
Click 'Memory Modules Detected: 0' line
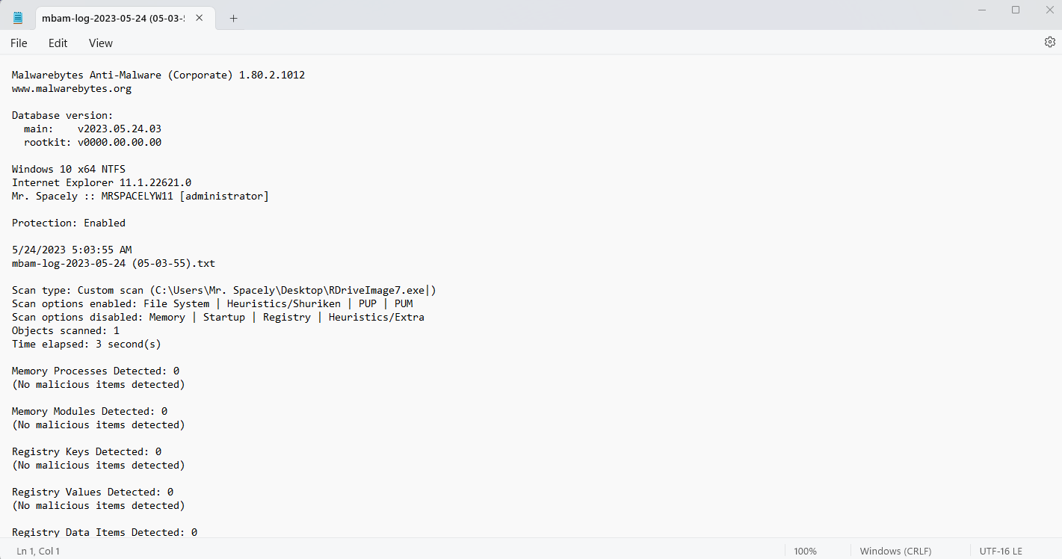[90, 412]
